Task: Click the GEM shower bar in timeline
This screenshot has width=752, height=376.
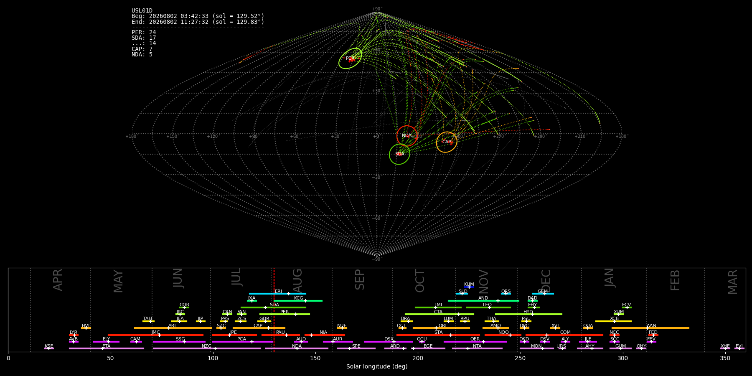Action: click(543, 294)
